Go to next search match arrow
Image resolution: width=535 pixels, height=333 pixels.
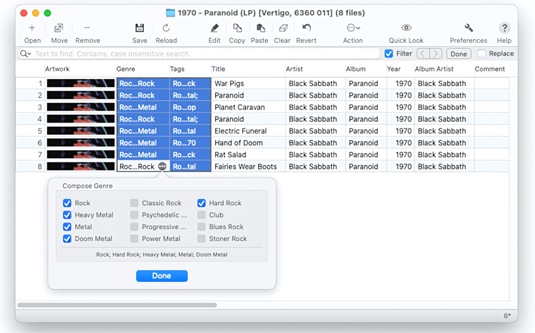(x=436, y=54)
